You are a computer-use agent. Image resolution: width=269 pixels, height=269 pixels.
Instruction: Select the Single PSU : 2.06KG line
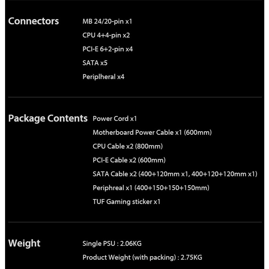click(112, 243)
